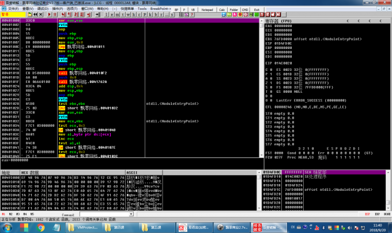Click the volume tray icon
392x233 pixels.
tap(349, 228)
